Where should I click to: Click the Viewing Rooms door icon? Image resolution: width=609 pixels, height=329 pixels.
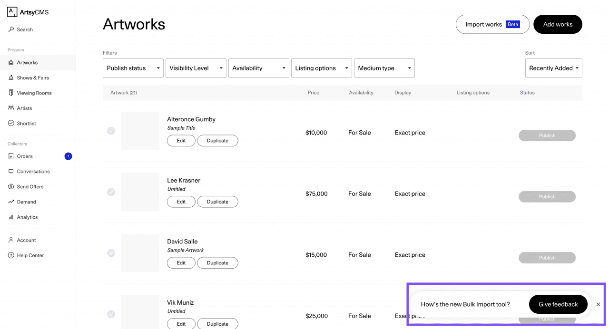pos(11,93)
